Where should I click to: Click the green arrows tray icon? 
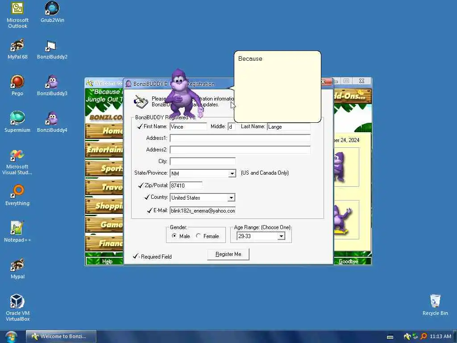(x=415, y=337)
